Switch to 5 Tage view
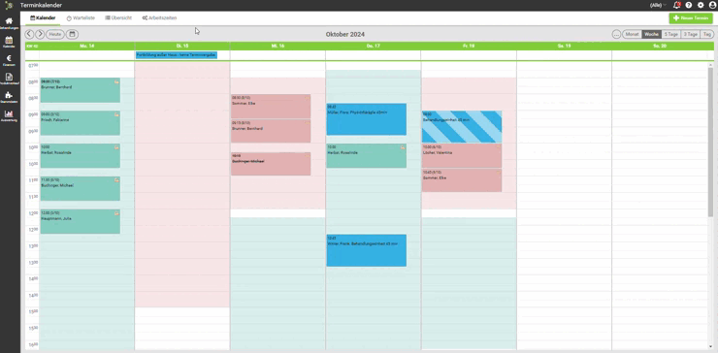 coord(670,34)
